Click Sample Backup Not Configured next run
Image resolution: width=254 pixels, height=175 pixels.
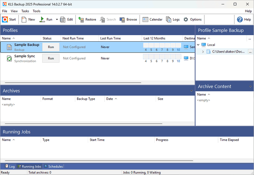tap(74, 47)
